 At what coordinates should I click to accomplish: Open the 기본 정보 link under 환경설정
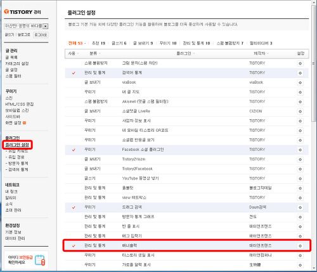13,232
